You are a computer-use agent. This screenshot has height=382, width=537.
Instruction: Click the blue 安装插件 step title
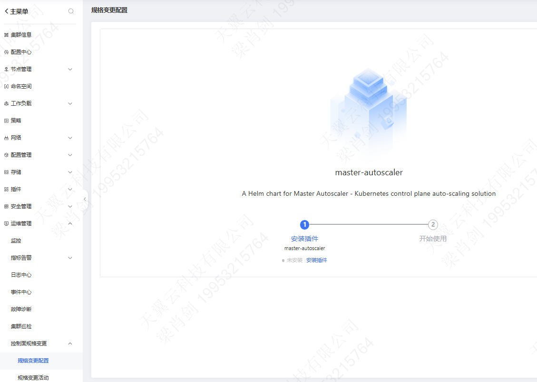coord(304,239)
